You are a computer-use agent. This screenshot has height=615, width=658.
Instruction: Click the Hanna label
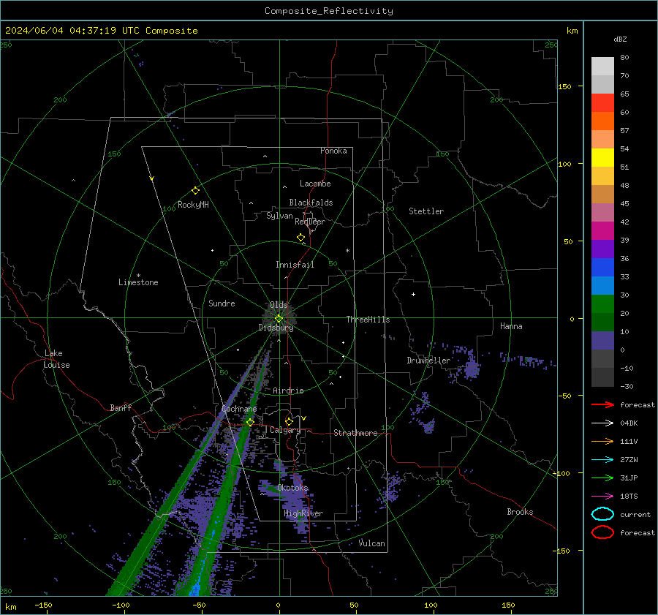pyautogui.click(x=511, y=326)
